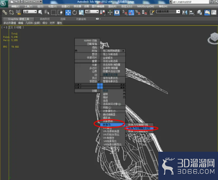The image size is (218, 180).
Task: Toggle the Angle Snap icon
Action: coord(131,12)
